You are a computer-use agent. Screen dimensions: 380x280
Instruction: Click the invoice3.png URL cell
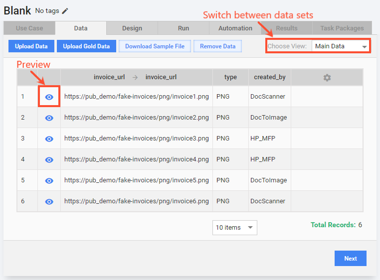pos(137,139)
